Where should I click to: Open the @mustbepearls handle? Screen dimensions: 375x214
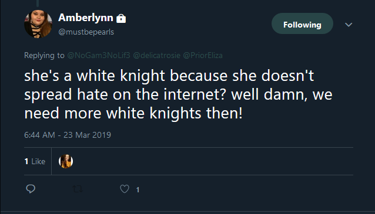point(86,32)
